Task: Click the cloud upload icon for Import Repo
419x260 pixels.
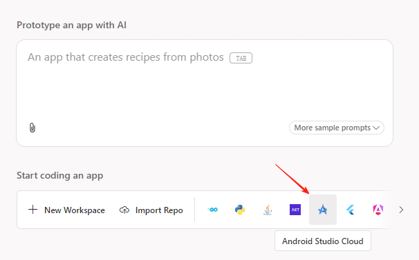Action: click(x=124, y=210)
